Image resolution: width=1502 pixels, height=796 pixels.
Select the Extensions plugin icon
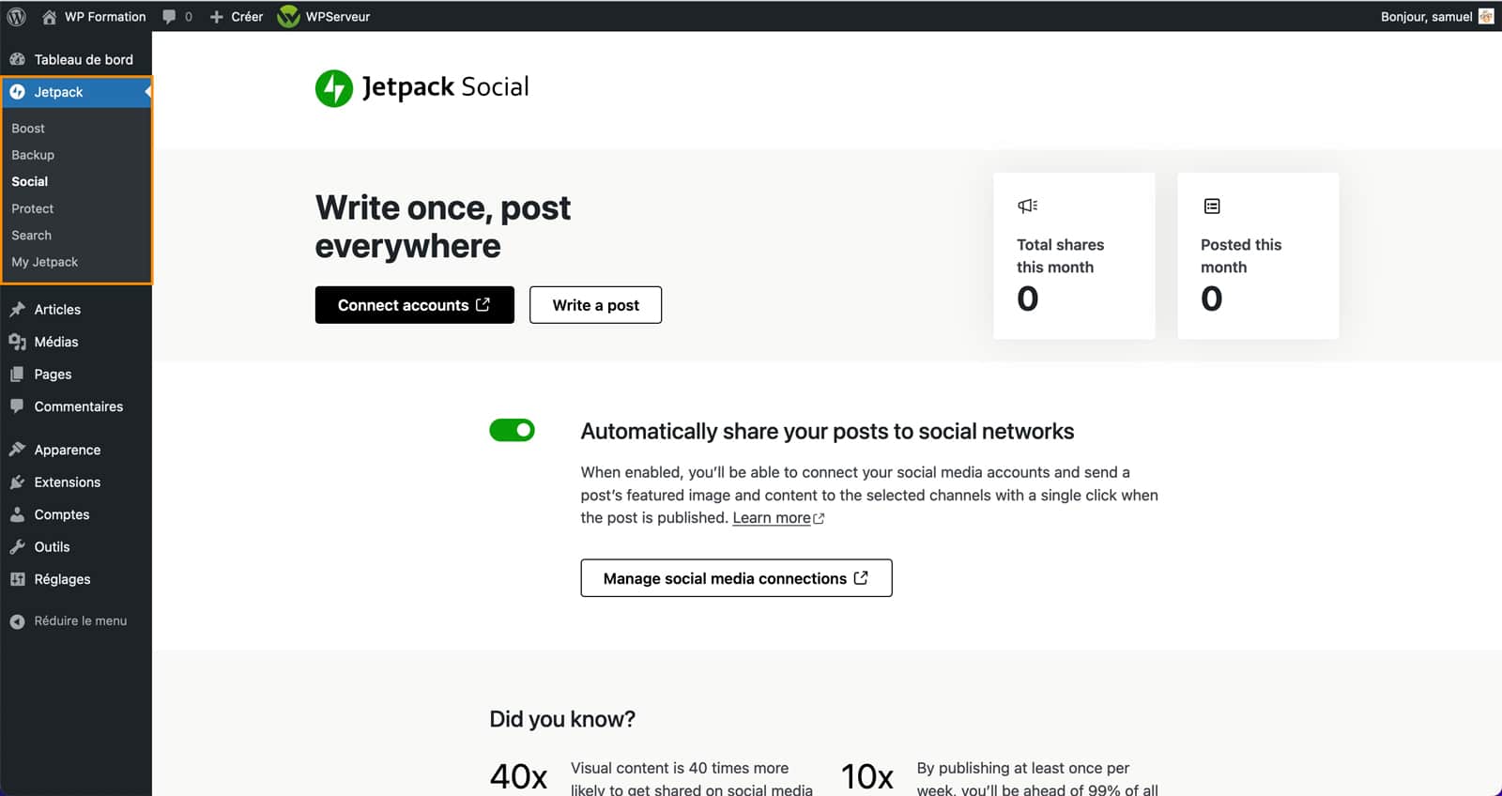(x=17, y=482)
